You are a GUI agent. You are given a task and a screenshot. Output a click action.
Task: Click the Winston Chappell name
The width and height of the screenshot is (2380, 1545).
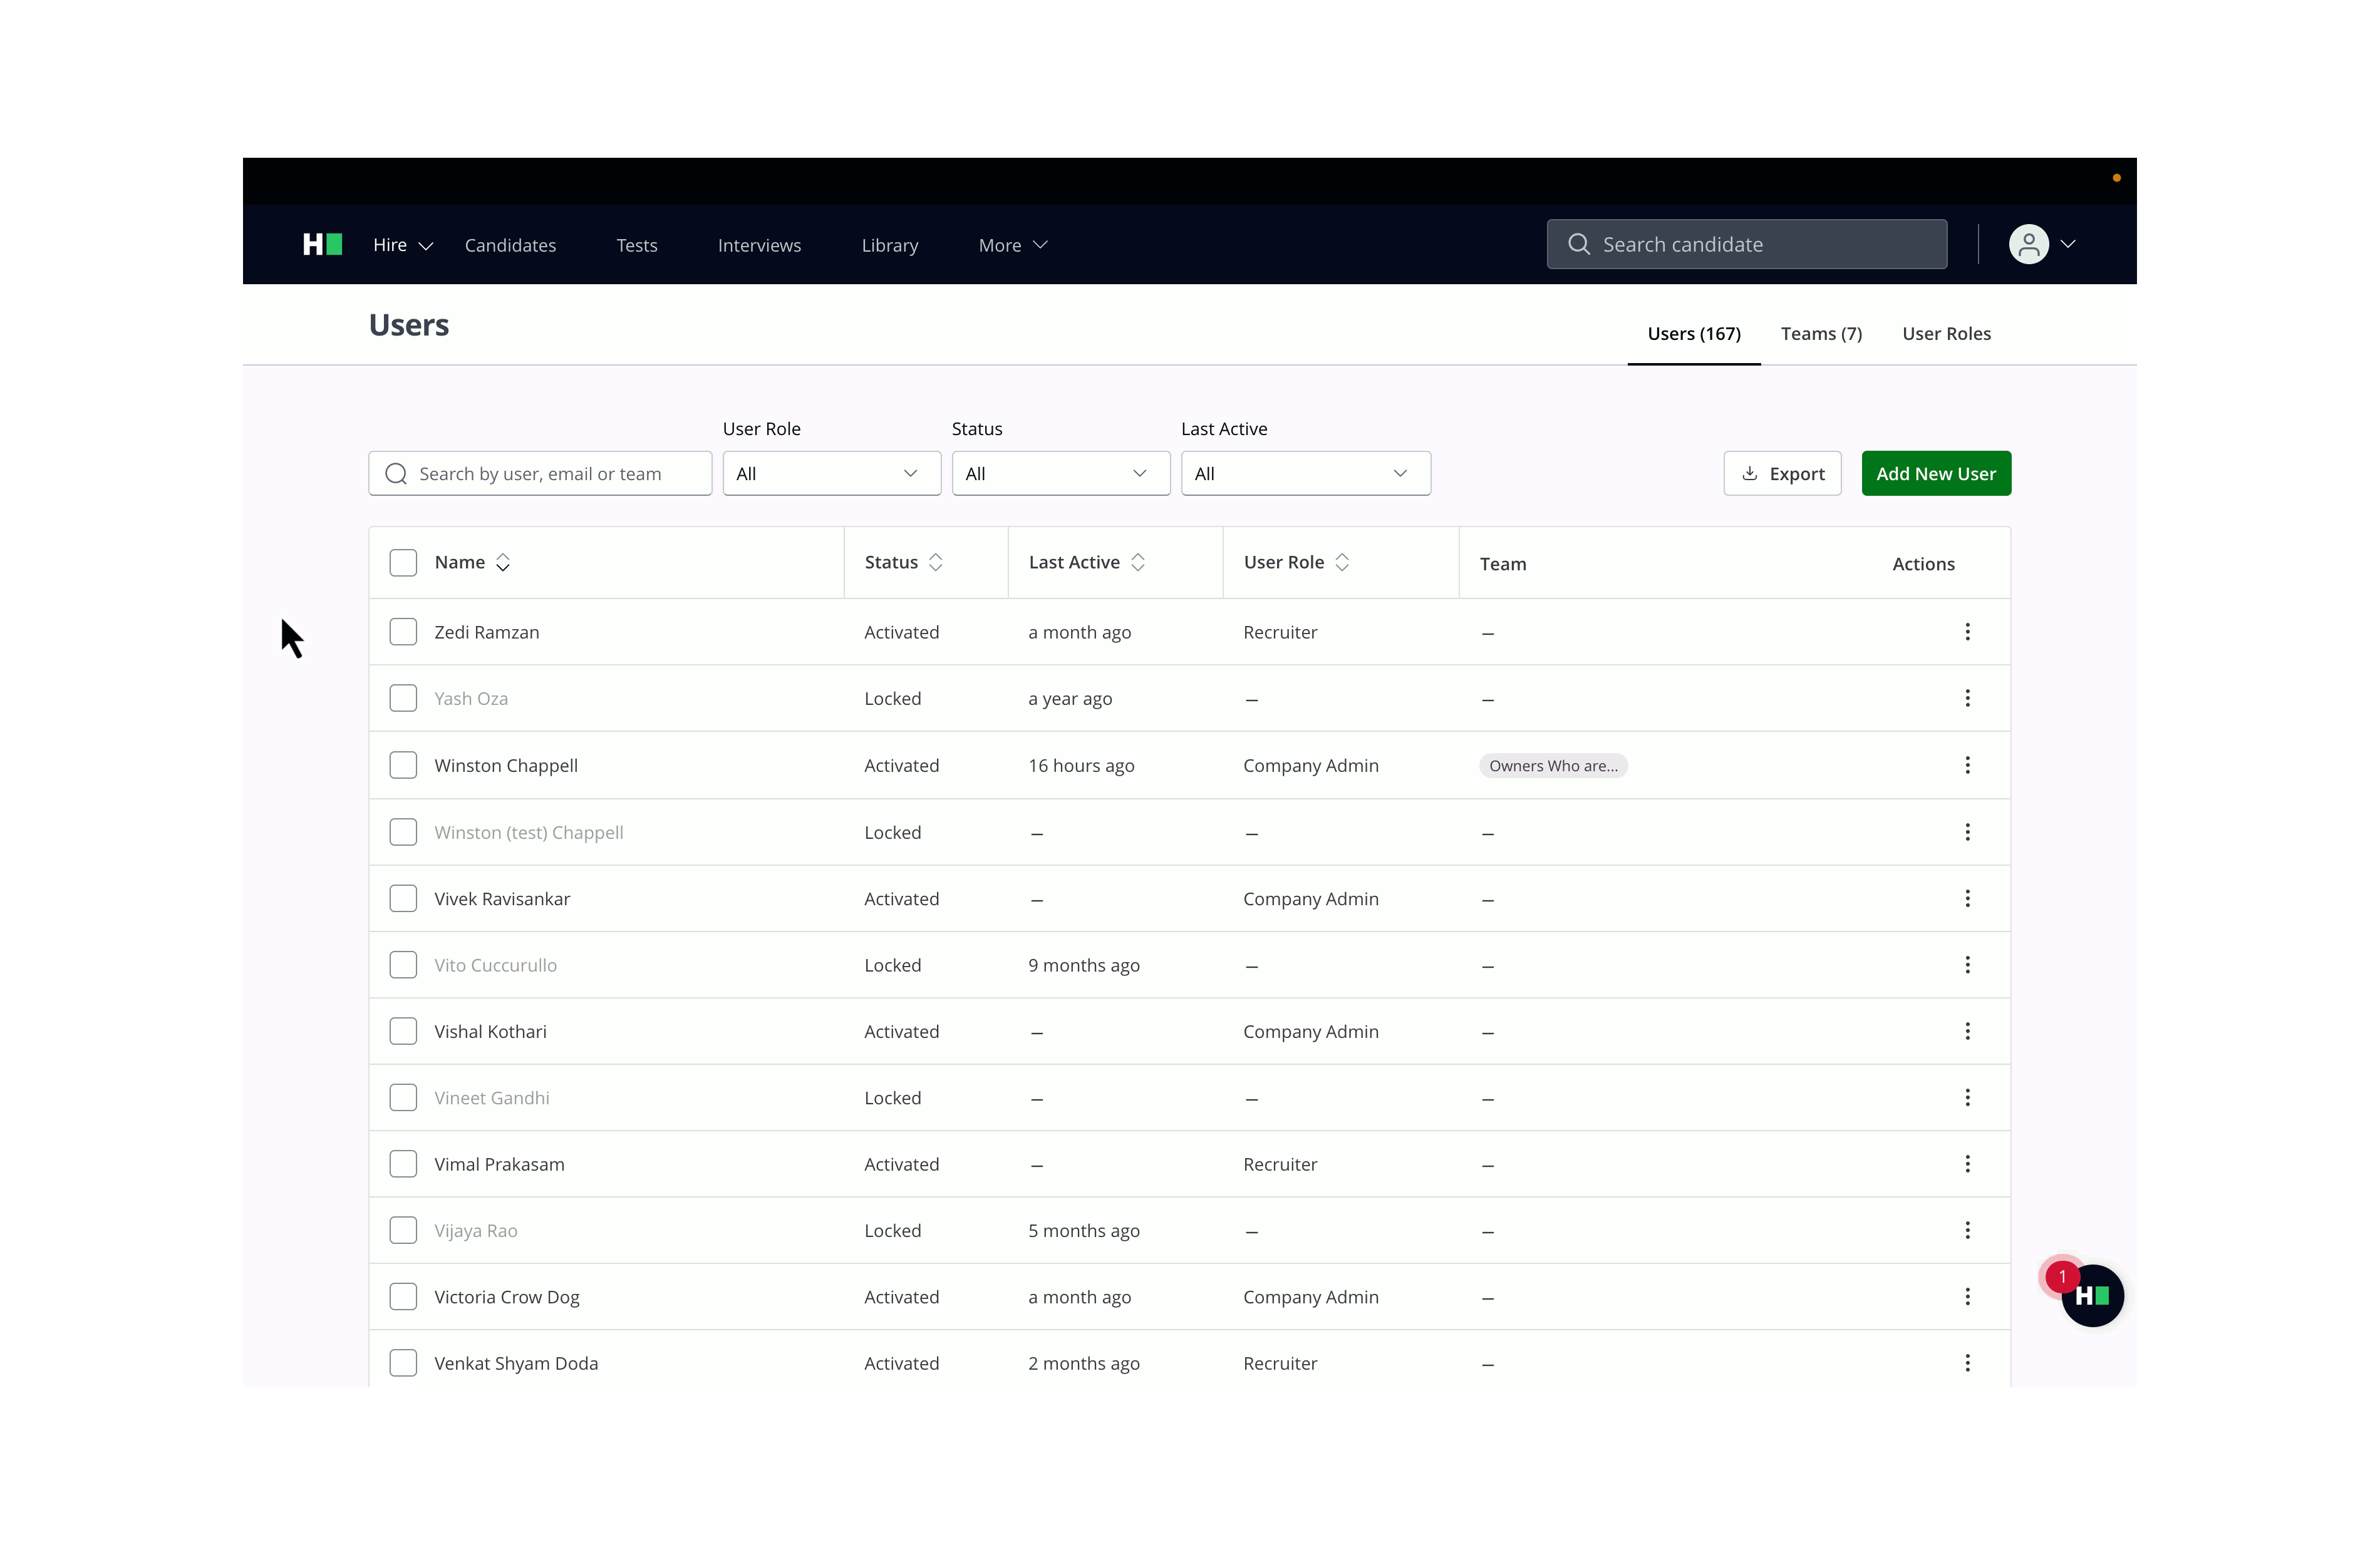[x=506, y=766]
